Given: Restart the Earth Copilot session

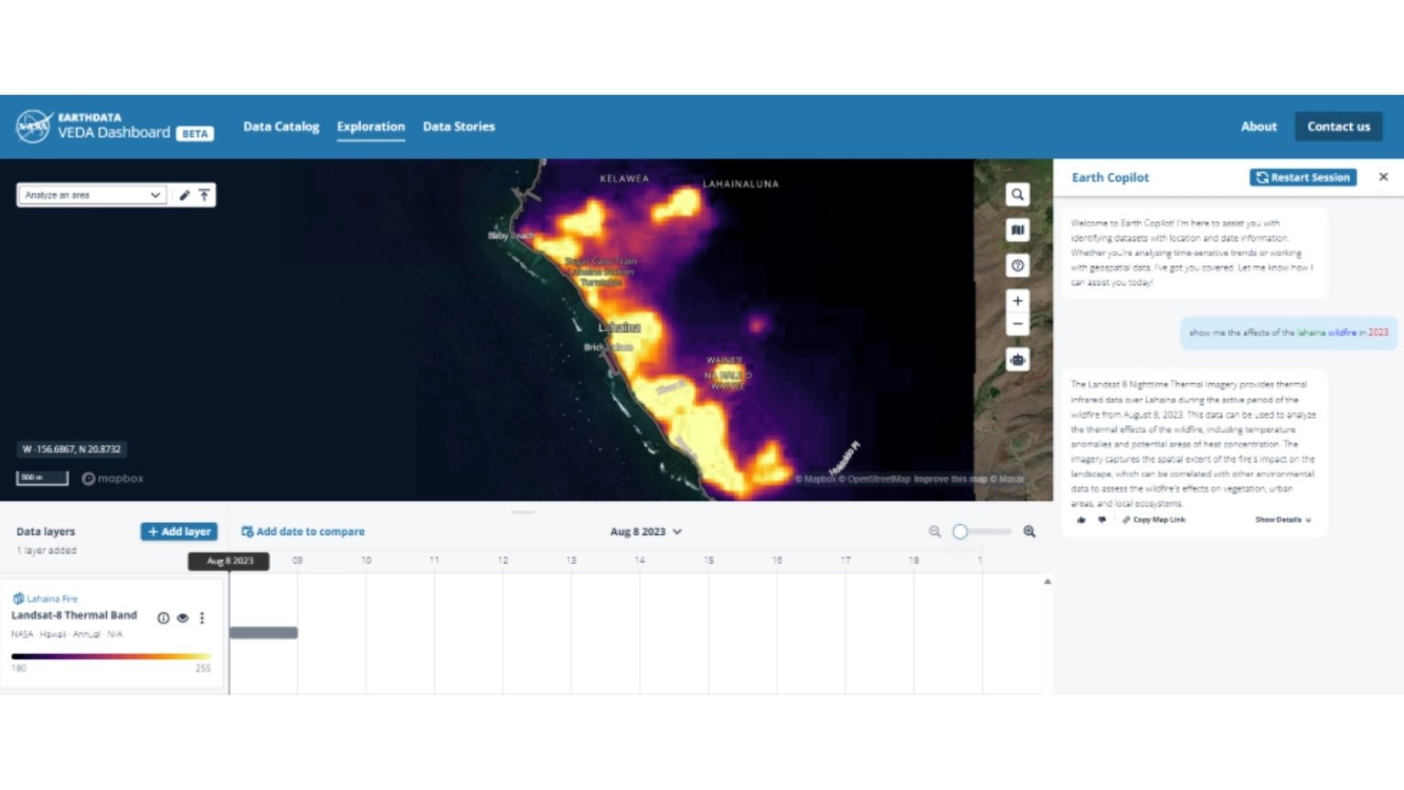Looking at the screenshot, I should [x=1303, y=177].
